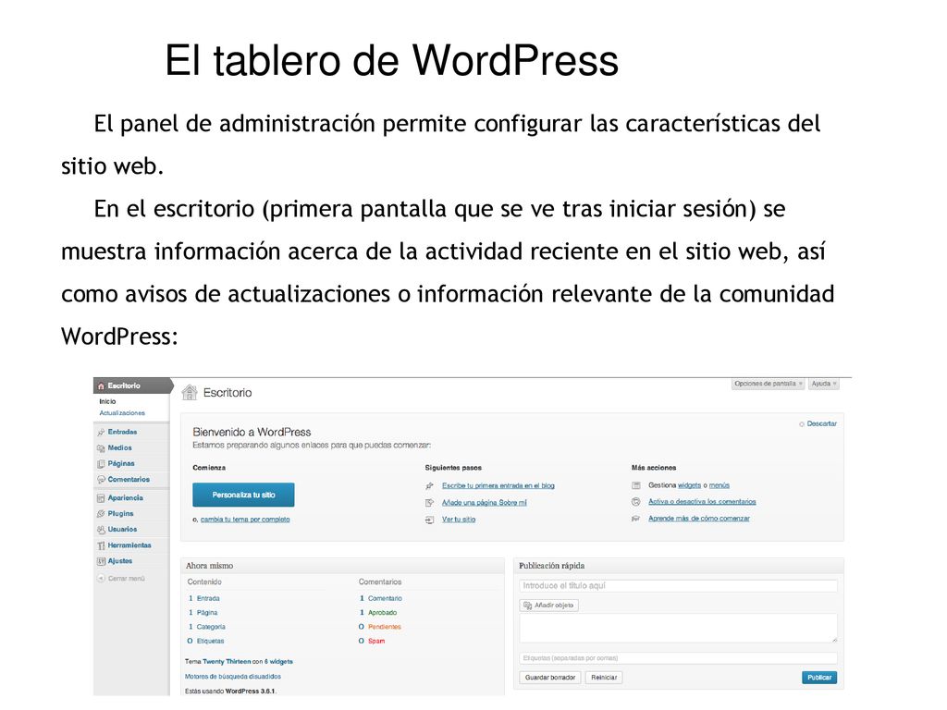Click the Personaliza tu sitio button
The height and width of the screenshot is (710, 947).
point(243,496)
